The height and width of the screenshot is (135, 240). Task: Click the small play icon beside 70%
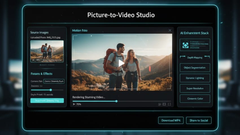click(74, 104)
